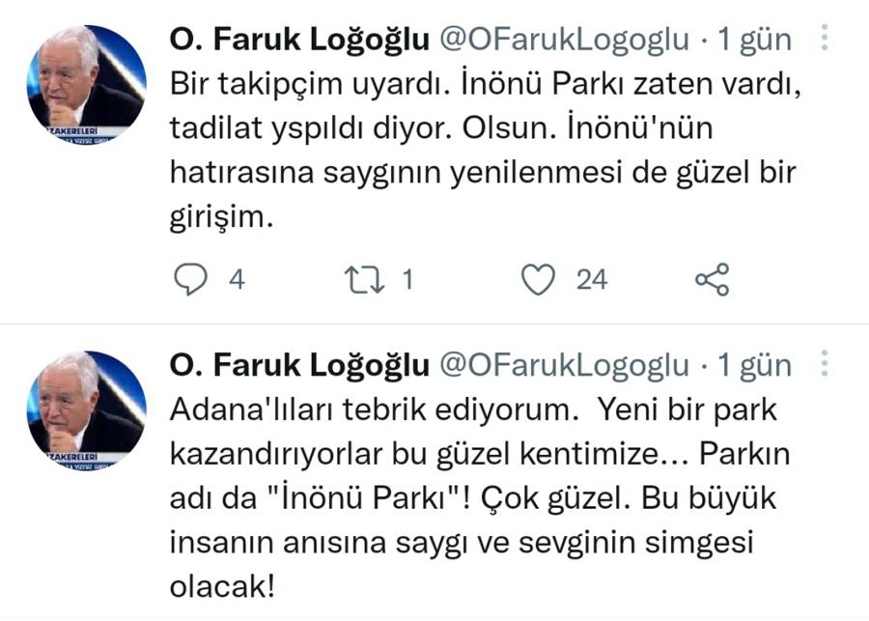Open the profile picture on the Adana tweet

click(86, 410)
